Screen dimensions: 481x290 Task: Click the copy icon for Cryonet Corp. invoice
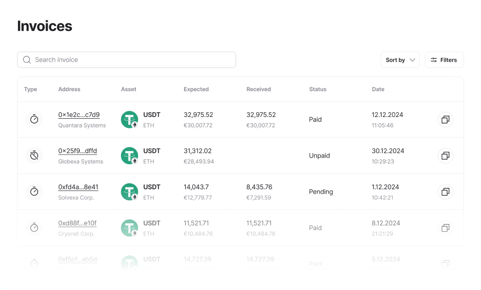[445, 228]
